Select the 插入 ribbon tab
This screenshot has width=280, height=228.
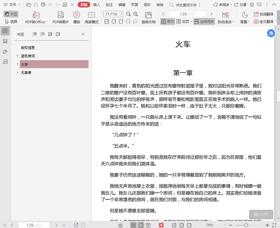point(96,5)
